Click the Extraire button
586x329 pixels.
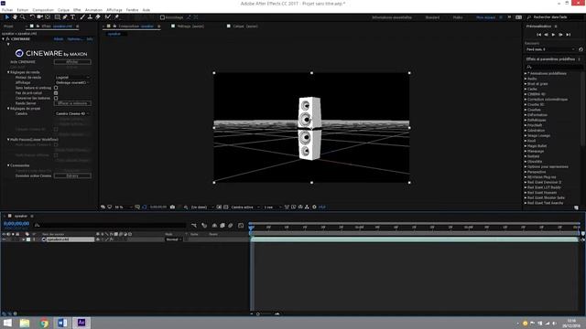pyautogui.click(x=72, y=175)
